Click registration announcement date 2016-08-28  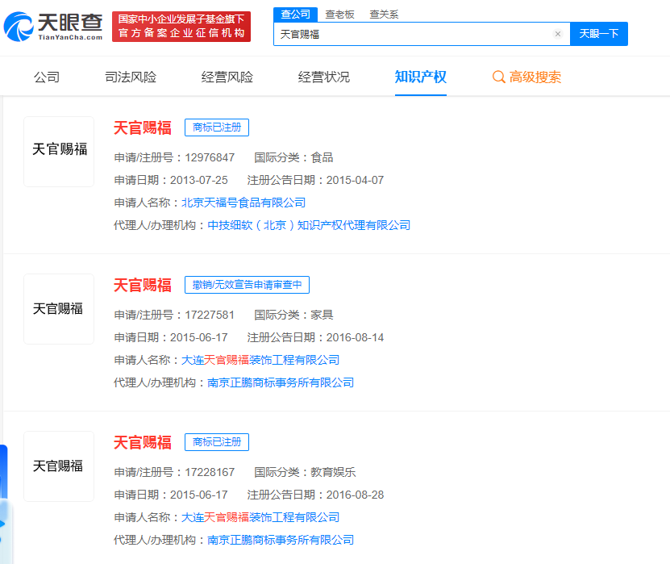[x=355, y=495]
